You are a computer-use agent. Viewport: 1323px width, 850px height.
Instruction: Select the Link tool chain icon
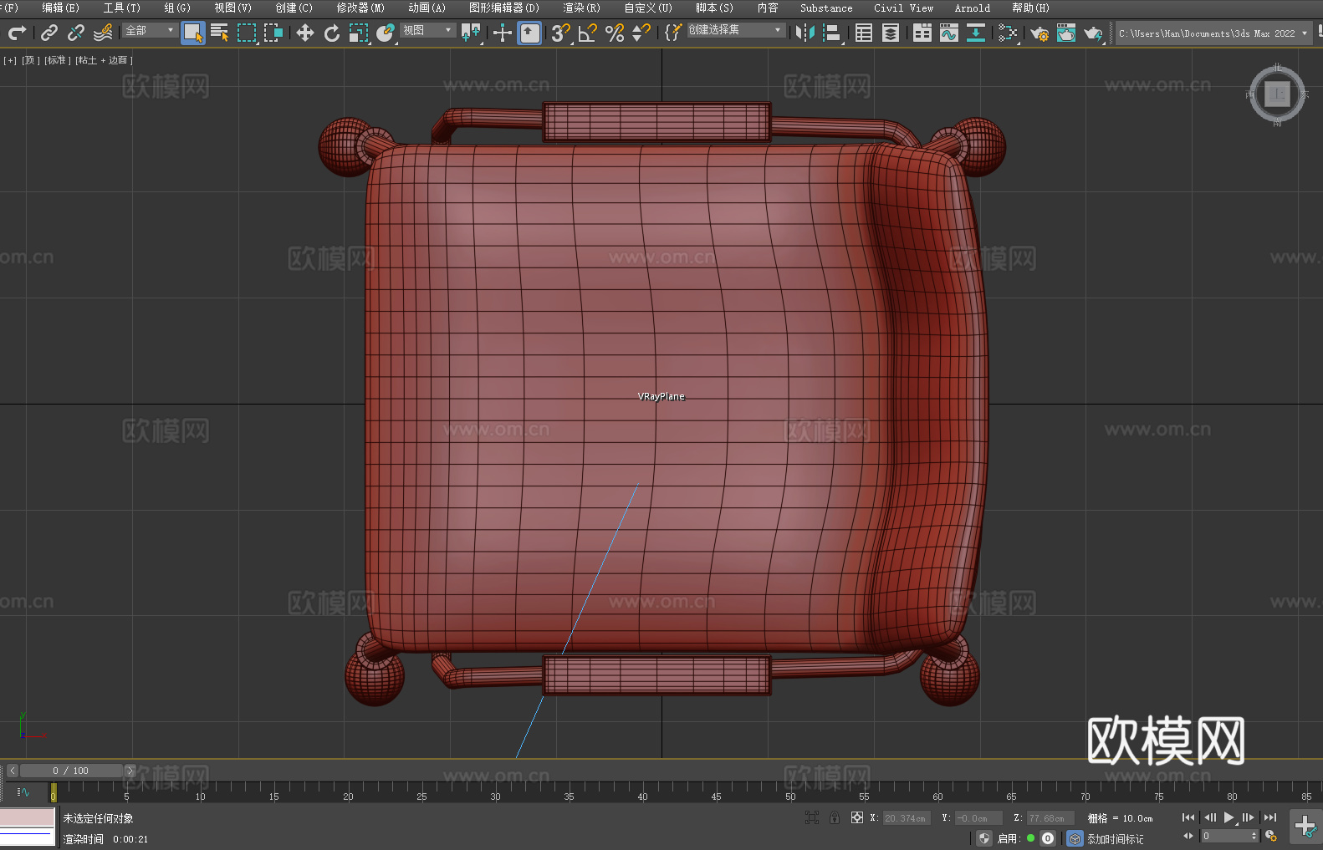pos(49,33)
